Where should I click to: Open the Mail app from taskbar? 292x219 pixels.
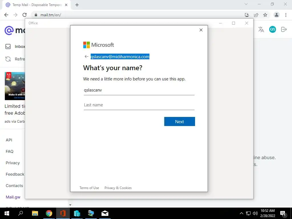[x=105, y=213]
